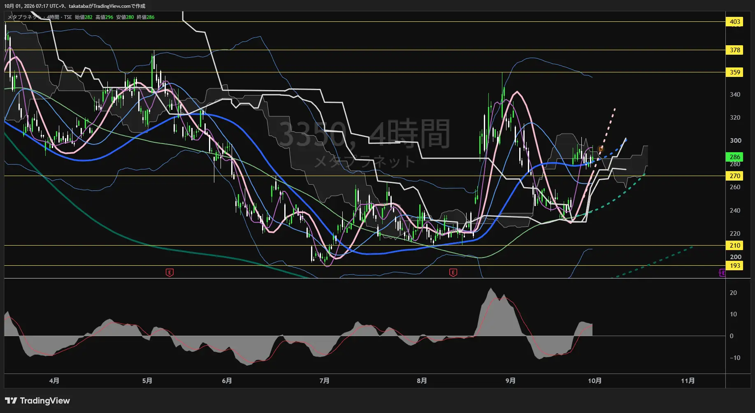Viewport: 755px width, 413px height.
Task: Select the 270 price level label
Action: point(735,176)
